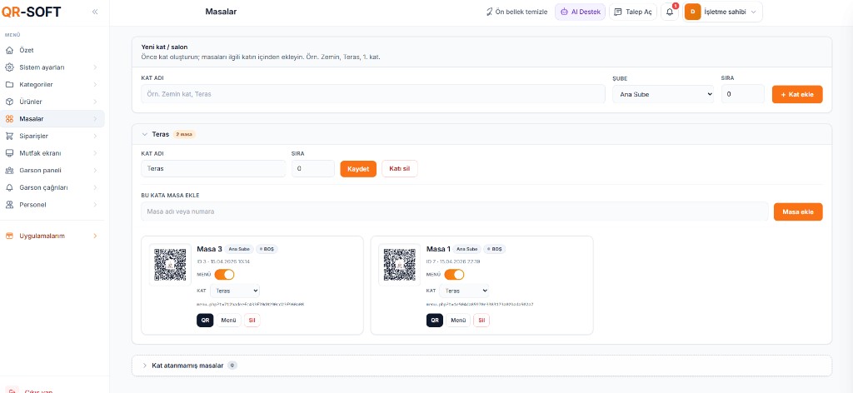Viewport: 853px width, 393px height.
Task: Open the Siparişler menu item
Action: [33, 136]
